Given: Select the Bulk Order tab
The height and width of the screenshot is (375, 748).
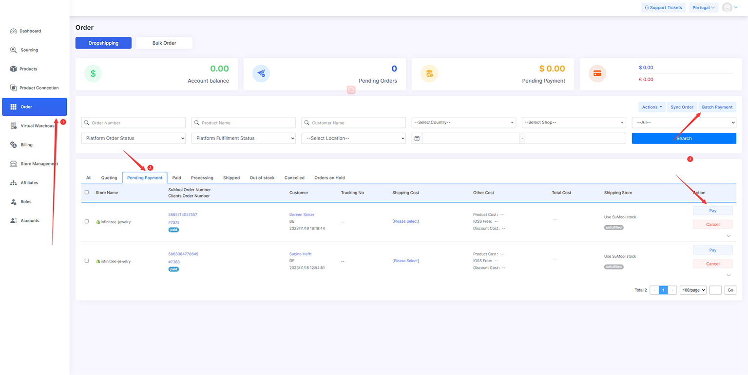Looking at the screenshot, I should [164, 43].
